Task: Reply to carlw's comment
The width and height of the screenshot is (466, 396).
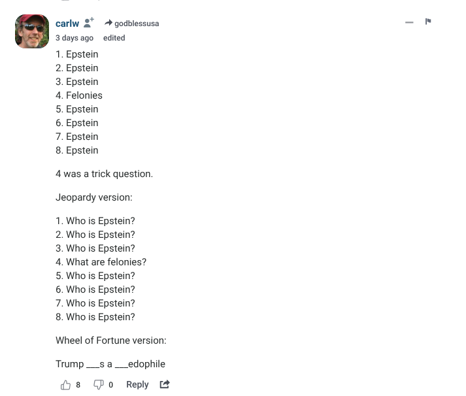Action: click(x=137, y=384)
